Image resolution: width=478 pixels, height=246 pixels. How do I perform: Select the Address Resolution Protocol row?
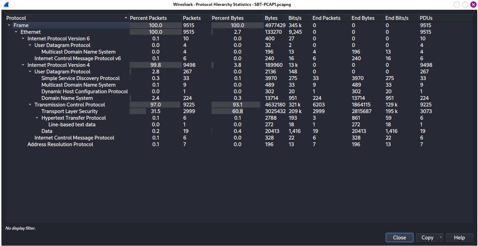pyautogui.click(x=60, y=144)
